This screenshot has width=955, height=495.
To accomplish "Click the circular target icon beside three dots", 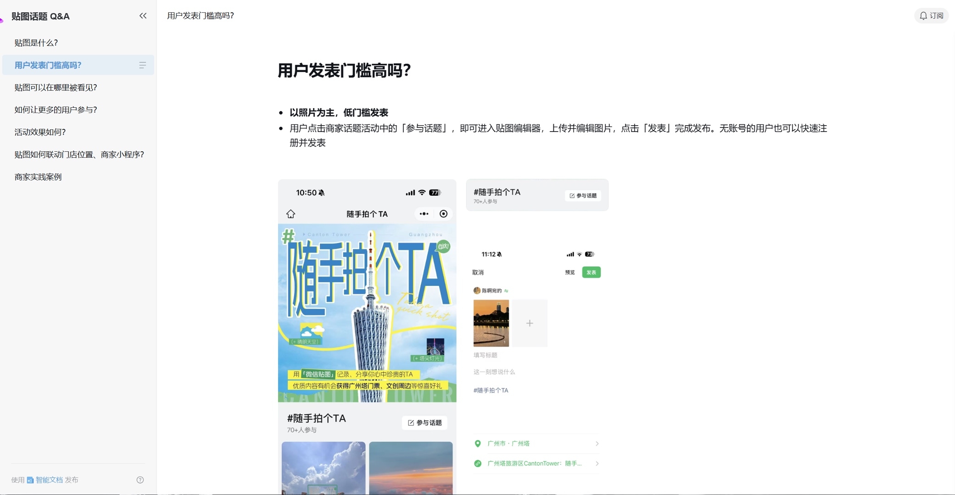I will click(443, 214).
